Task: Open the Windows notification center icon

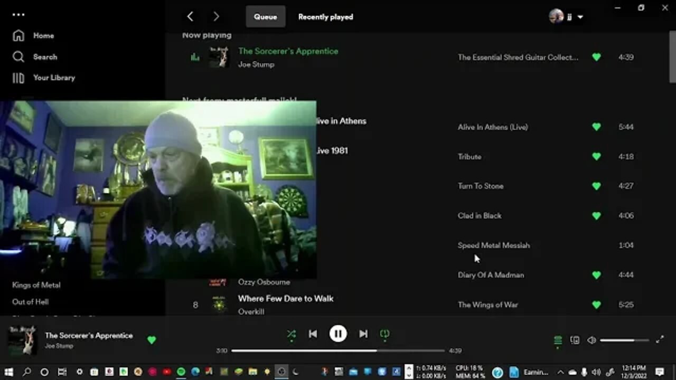Action: coord(660,372)
